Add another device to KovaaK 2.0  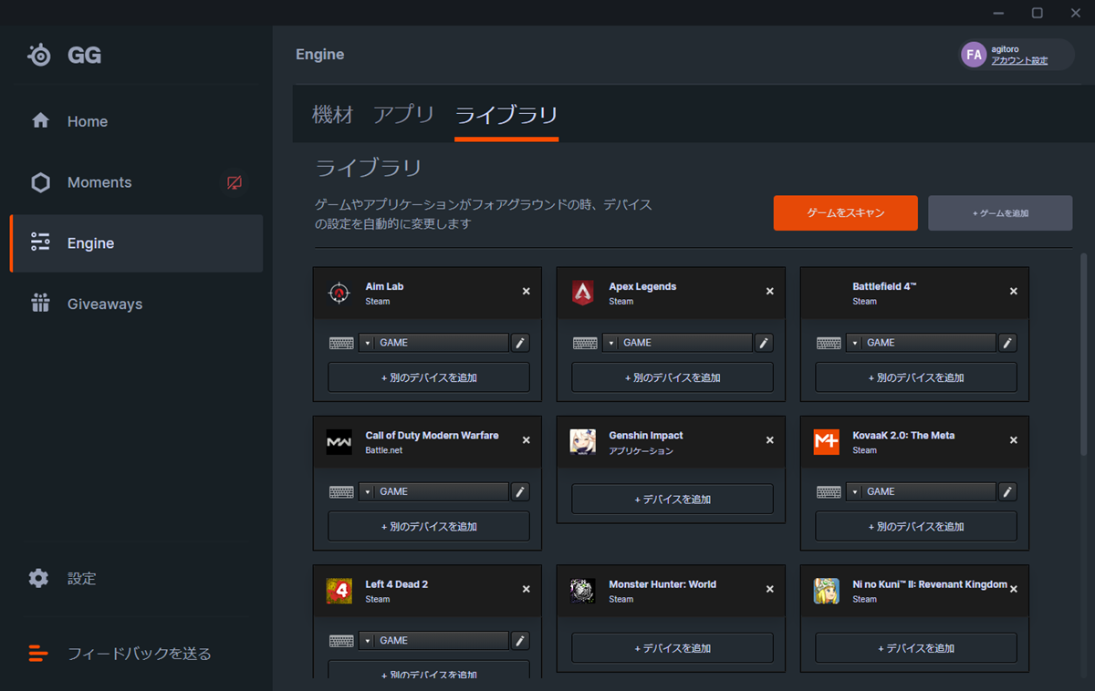tap(916, 526)
